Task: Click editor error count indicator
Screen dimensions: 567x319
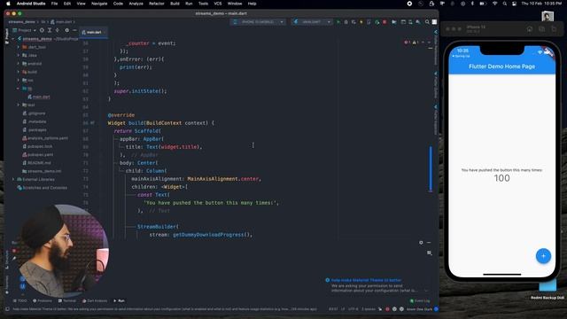Action: coord(407,43)
